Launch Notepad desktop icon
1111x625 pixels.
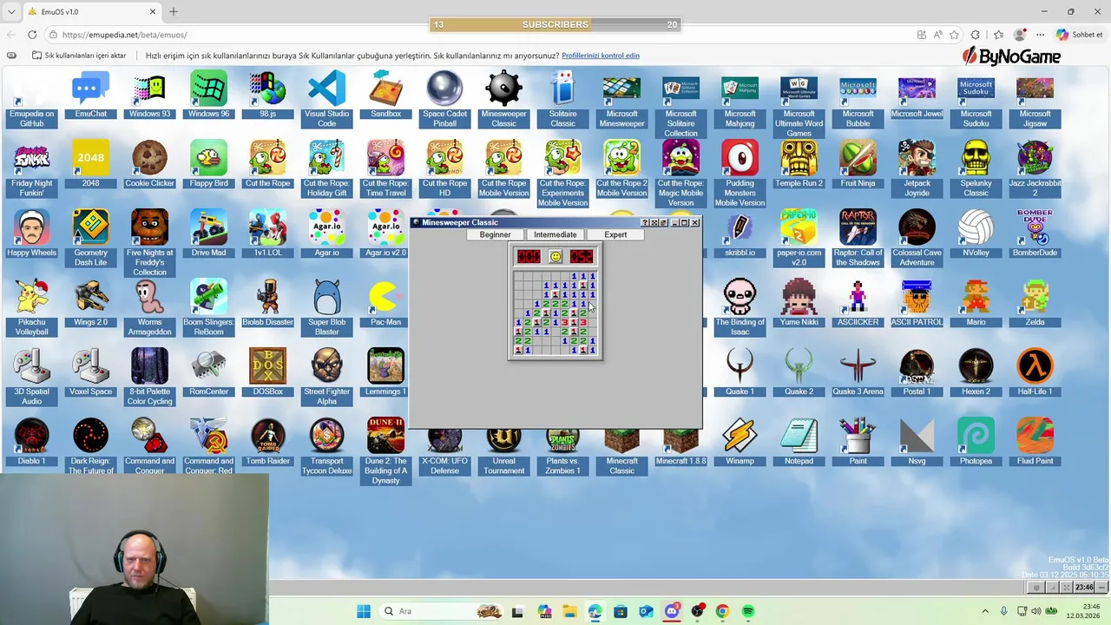click(799, 443)
